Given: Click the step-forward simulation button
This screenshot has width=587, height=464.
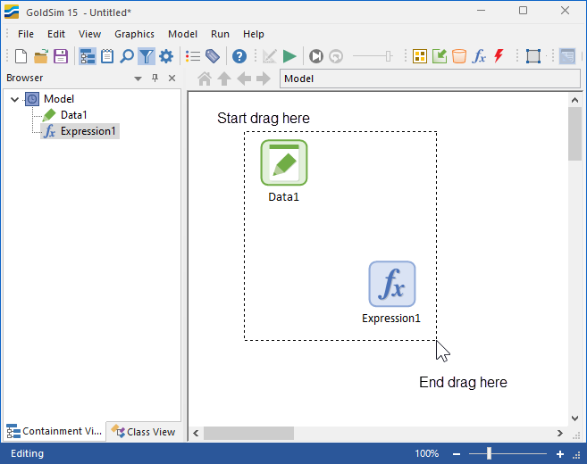Looking at the screenshot, I should [316, 56].
